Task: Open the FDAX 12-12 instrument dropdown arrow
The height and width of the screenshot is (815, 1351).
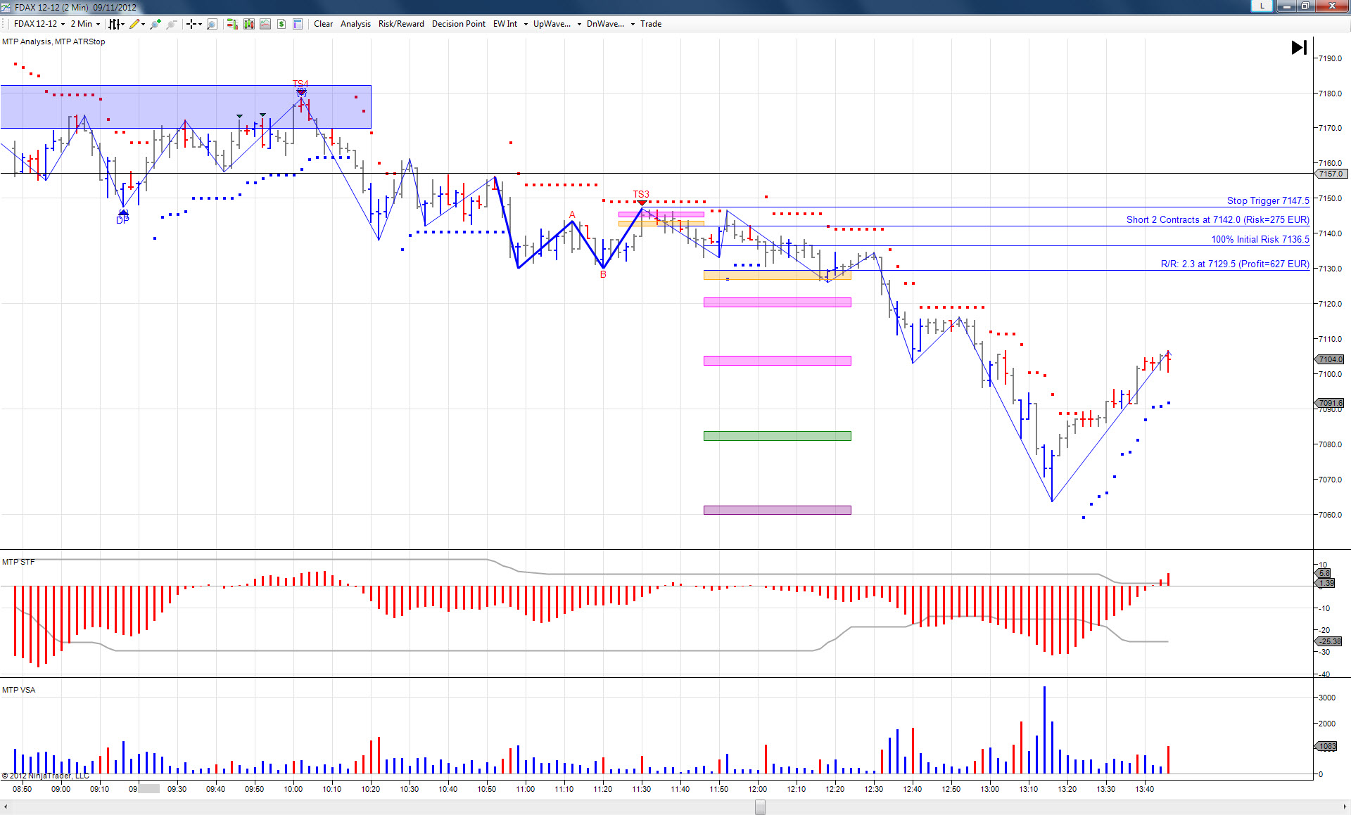Action: [x=63, y=24]
